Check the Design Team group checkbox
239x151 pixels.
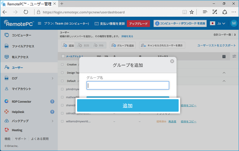tap(62, 73)
